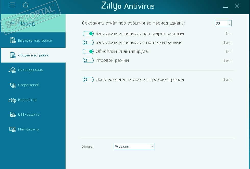Open the Язык dropdown showing Русский

pyautogui.click(x=134, y=146)
